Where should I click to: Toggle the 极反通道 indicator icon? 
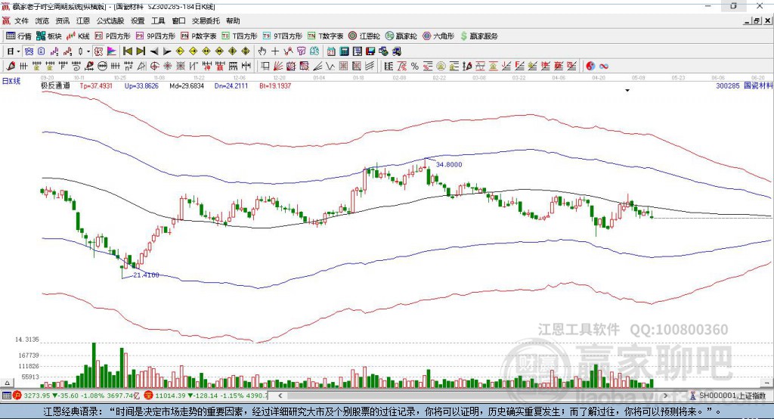pyautogui.click(x=98, y=51)
